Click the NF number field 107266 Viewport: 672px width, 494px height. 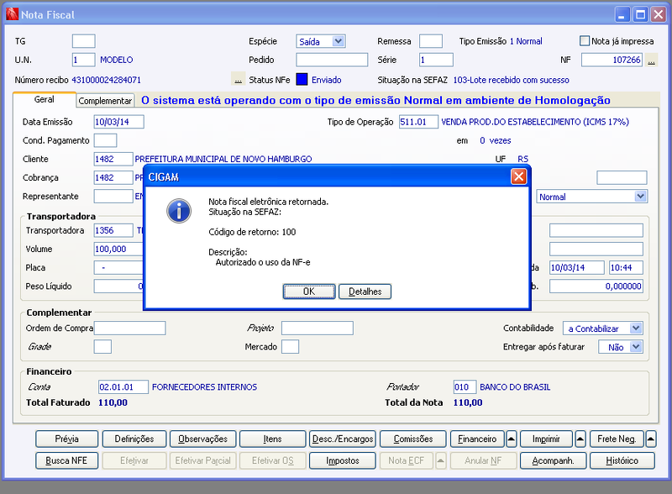[x=612, y=60]
